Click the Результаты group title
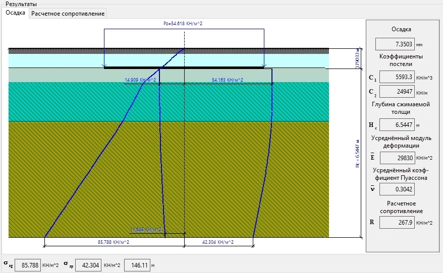Image resolution: width=443 pixels, height=273 pixels. coord(21,4)
